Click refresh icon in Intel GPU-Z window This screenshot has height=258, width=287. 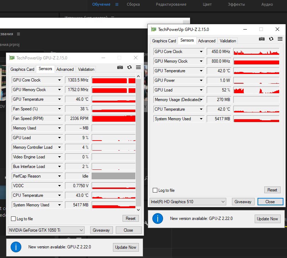pos(271,39)
